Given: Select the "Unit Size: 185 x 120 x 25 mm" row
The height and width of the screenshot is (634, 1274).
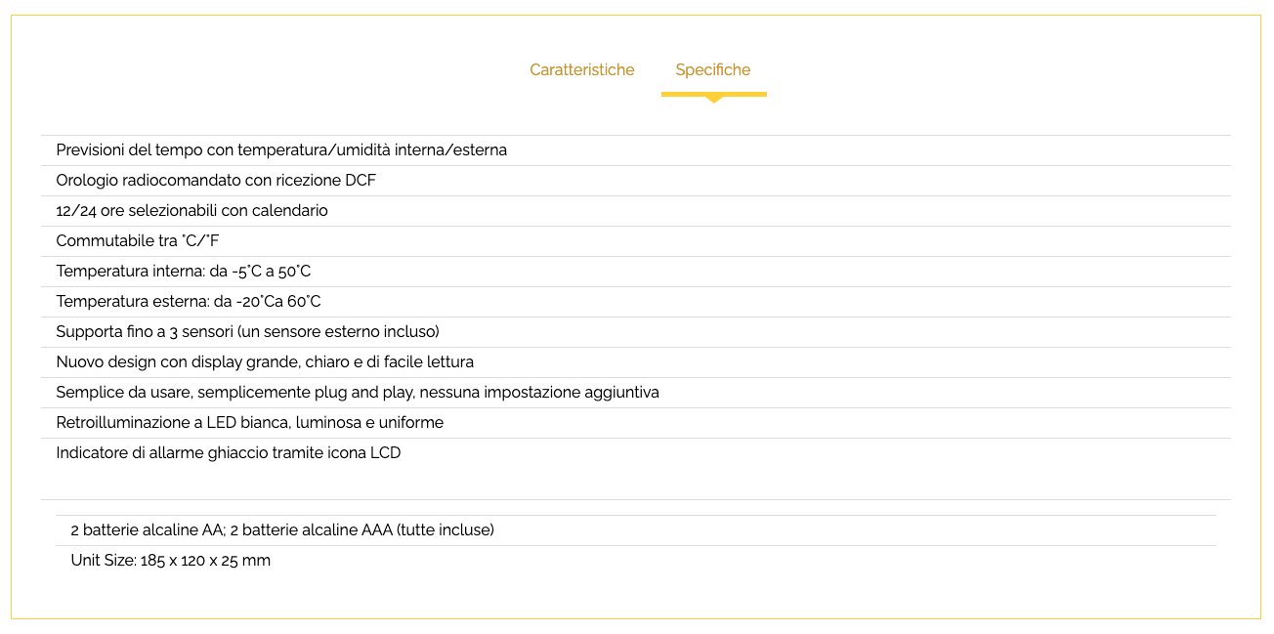Looking at the screenshot, I should pos(170,561).
